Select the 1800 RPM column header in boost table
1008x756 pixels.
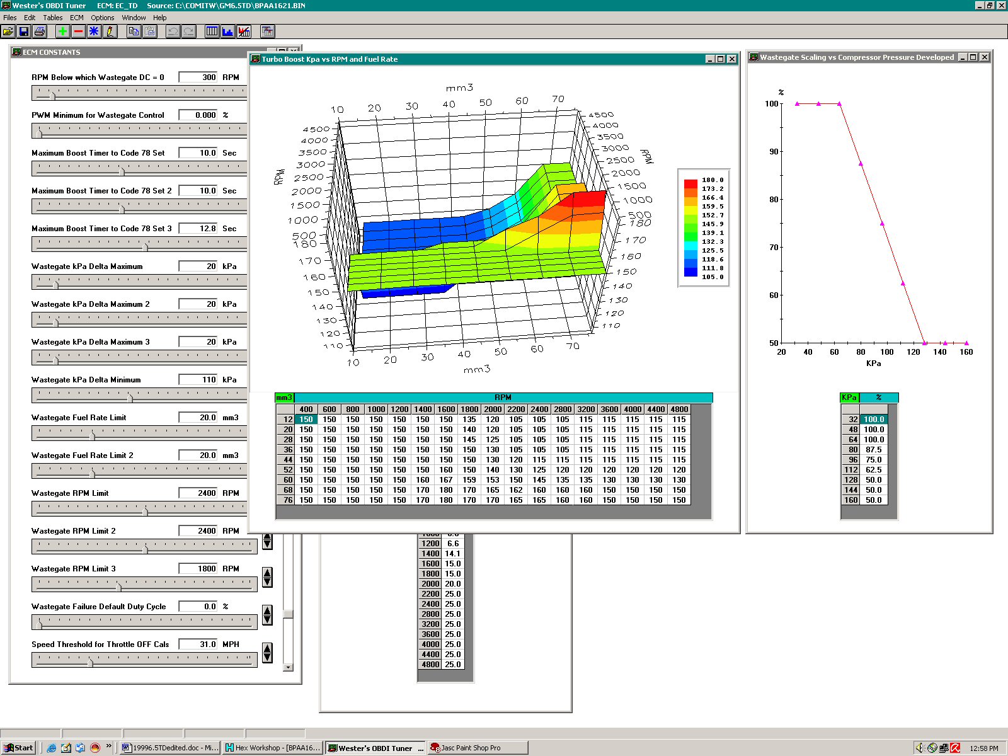469,409
